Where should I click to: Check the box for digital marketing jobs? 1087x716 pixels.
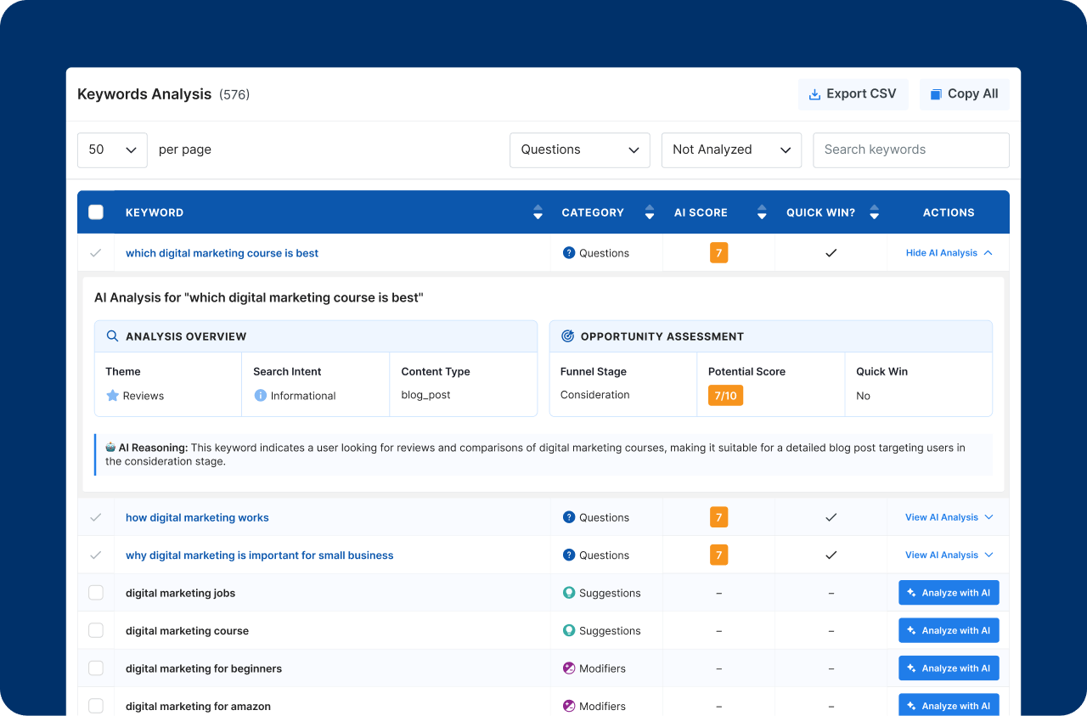pyautogui.click(x=96, y=593)
